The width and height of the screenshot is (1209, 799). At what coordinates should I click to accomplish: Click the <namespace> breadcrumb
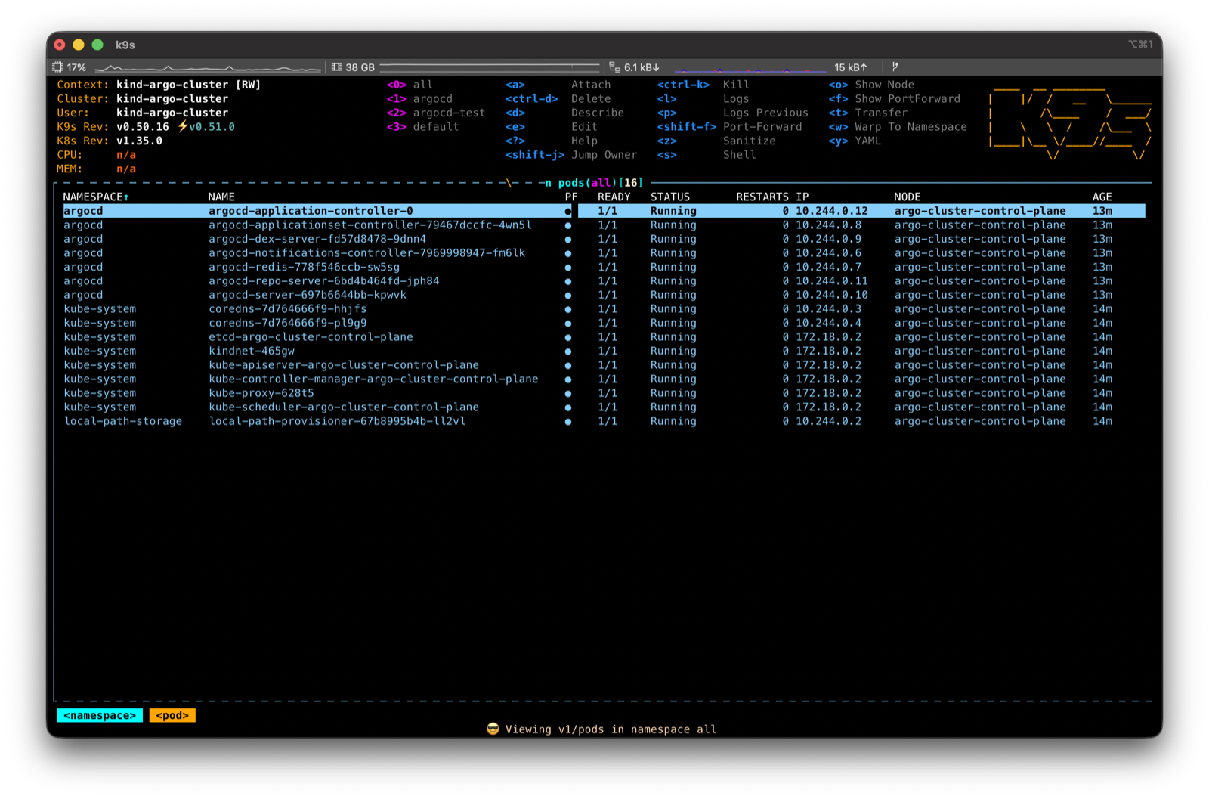tap(100, 715)
